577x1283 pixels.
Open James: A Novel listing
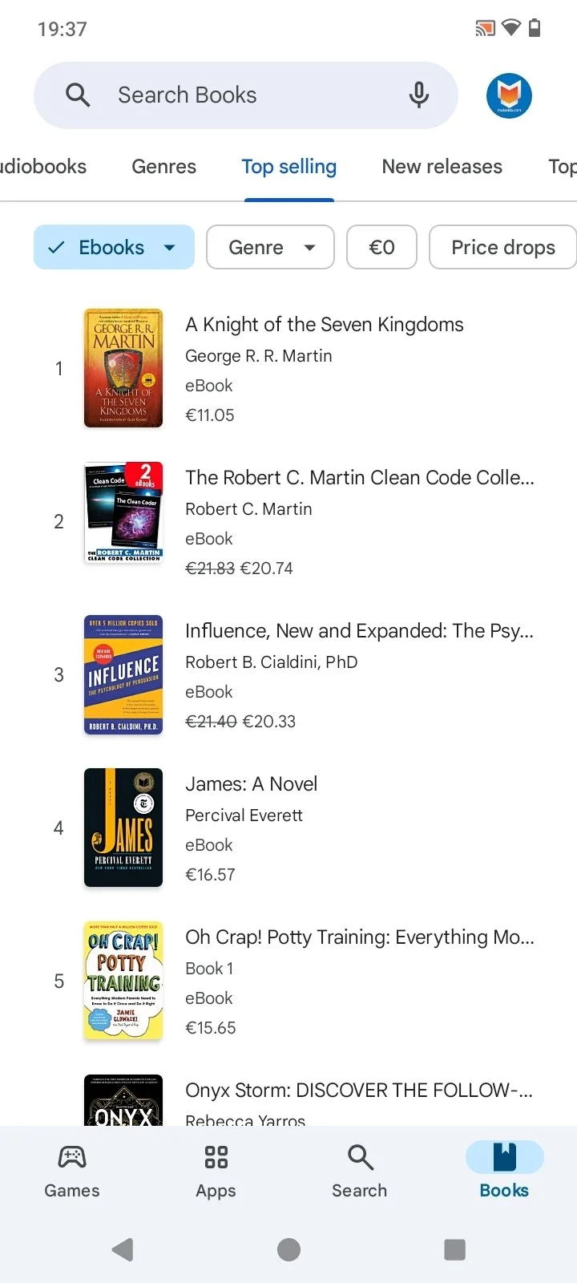click(x=251, y=784)
